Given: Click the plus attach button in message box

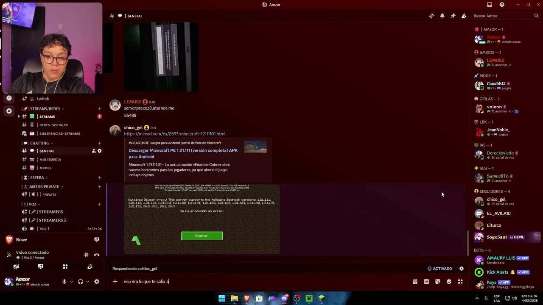Looking at the screenshot, I should point(115,281).
